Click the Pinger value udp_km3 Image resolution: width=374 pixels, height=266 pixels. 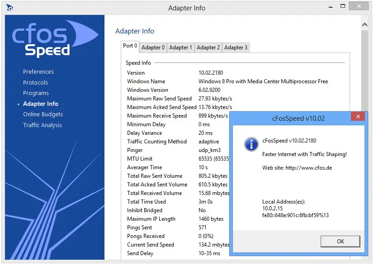(x=209, y=150)
